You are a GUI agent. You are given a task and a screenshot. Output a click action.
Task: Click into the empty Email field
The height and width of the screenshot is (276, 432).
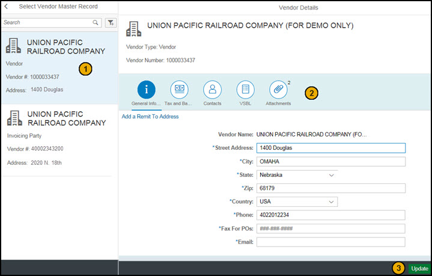click(x=331, y=242)
